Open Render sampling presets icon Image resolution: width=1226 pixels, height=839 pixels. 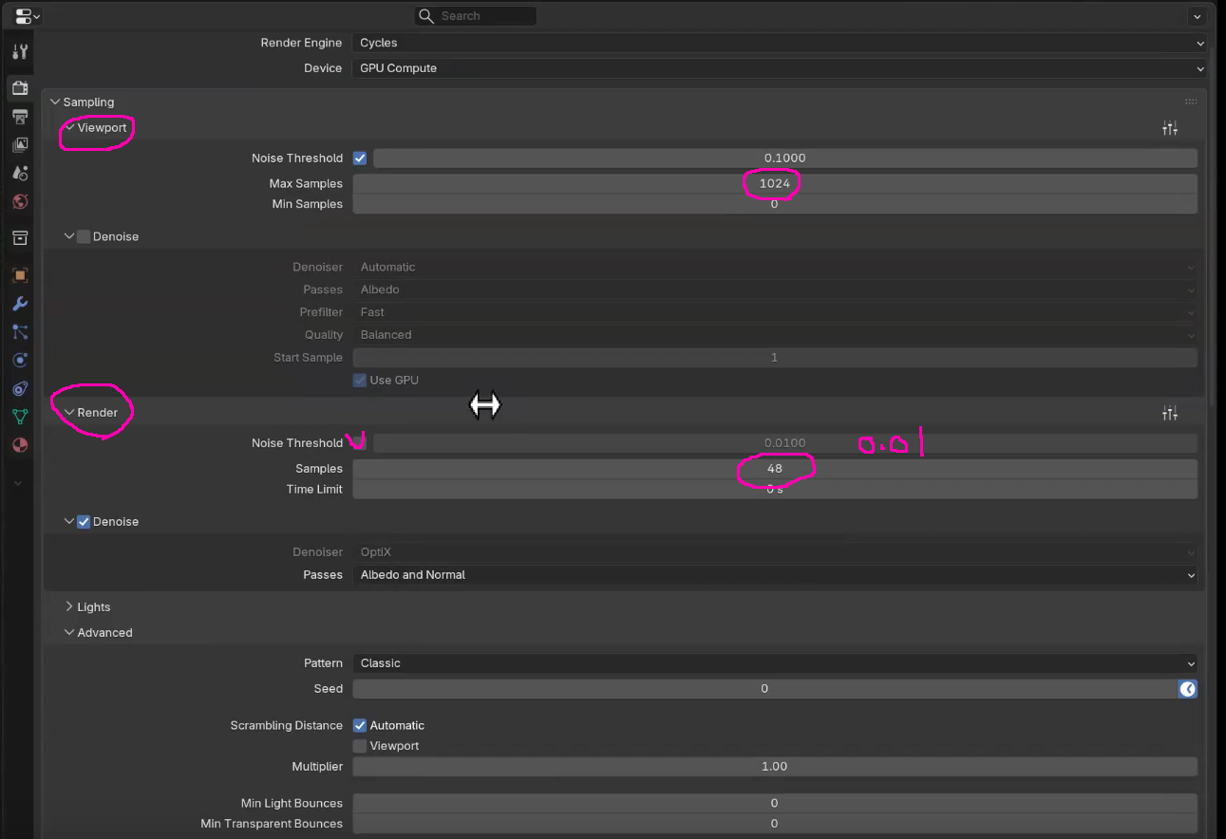pos(1170,413)
